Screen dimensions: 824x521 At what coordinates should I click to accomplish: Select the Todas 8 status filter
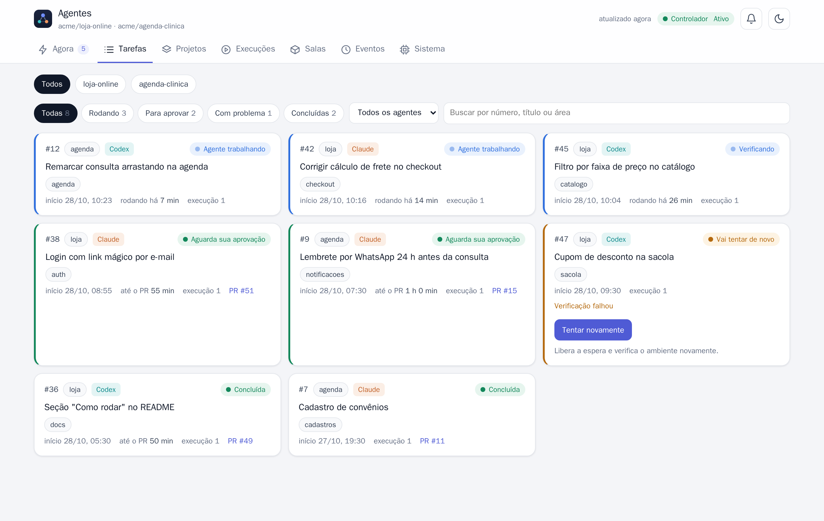55,113
